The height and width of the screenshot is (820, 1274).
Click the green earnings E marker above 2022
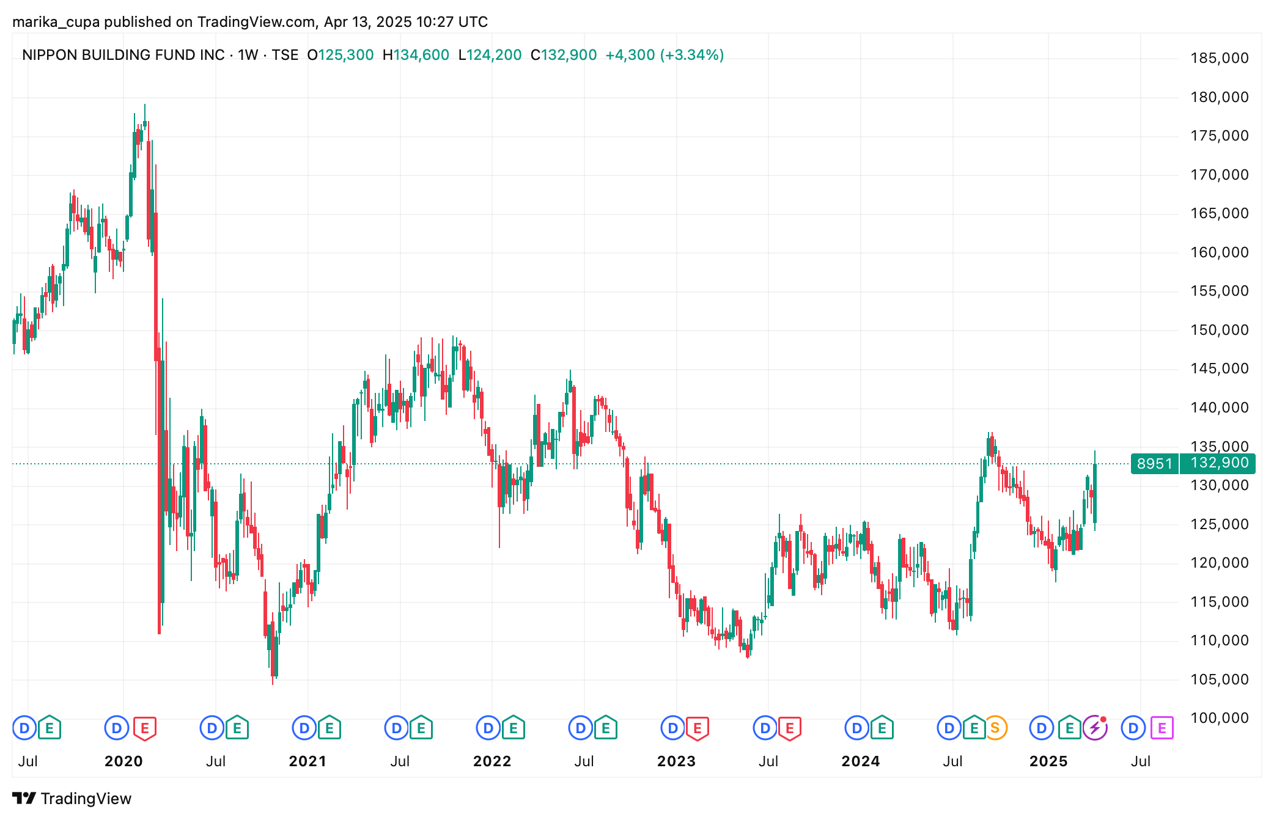tap(514, 728)
